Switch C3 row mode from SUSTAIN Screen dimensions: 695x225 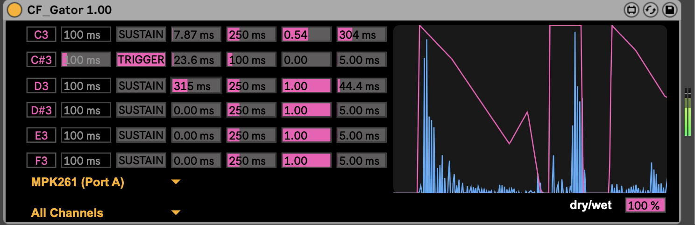pyautogui.click(x=141, y=35)
